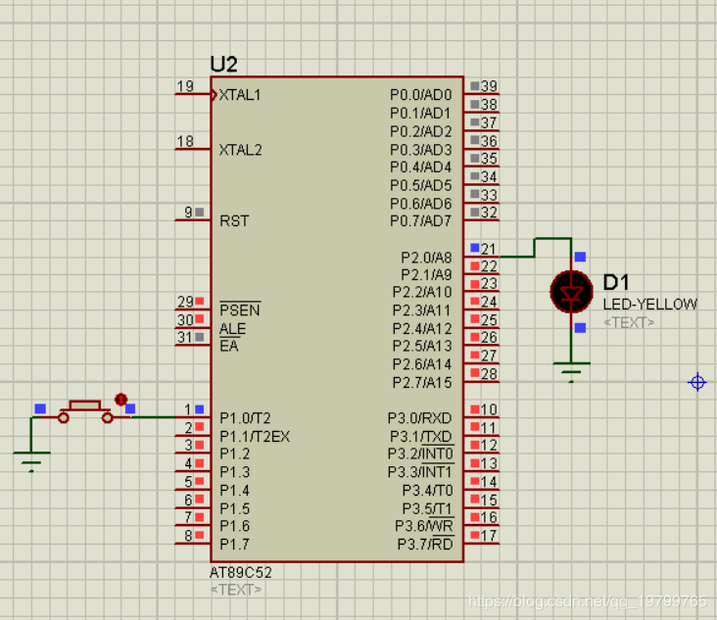Select the wire from P2.0 to LED
The height and width of the screenshot is (620, 717).
tap(536, 248)
